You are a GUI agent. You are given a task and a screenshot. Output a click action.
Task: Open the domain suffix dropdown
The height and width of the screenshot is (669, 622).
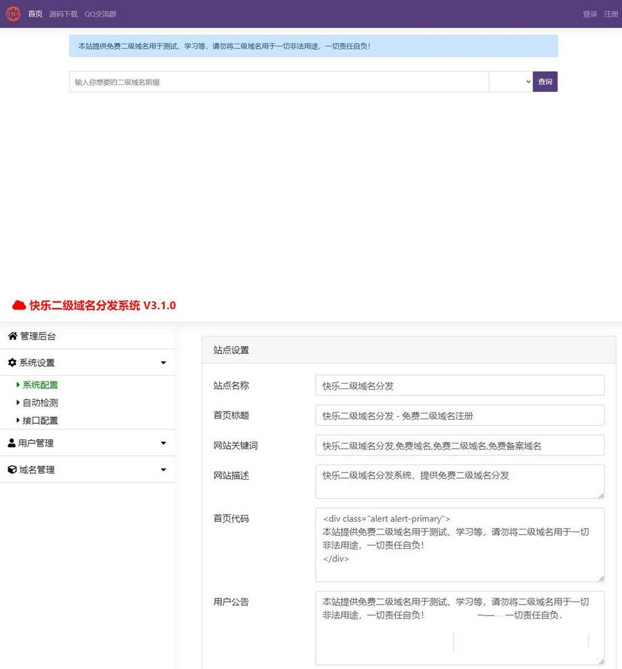click(x=511, y=82)
